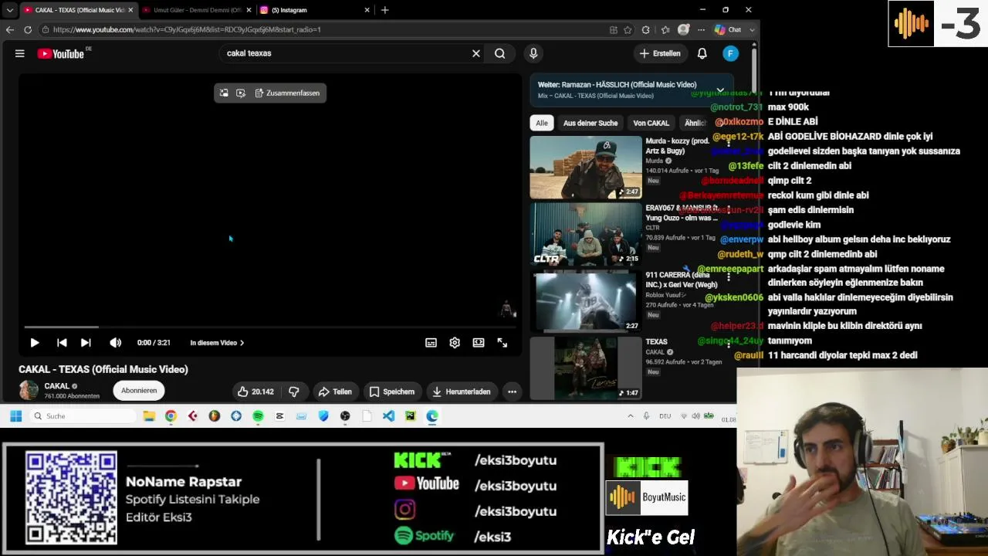Skip to the next video

pos(86,343)
